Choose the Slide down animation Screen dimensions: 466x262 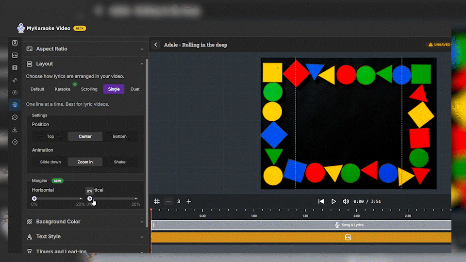tap(50, 162)
